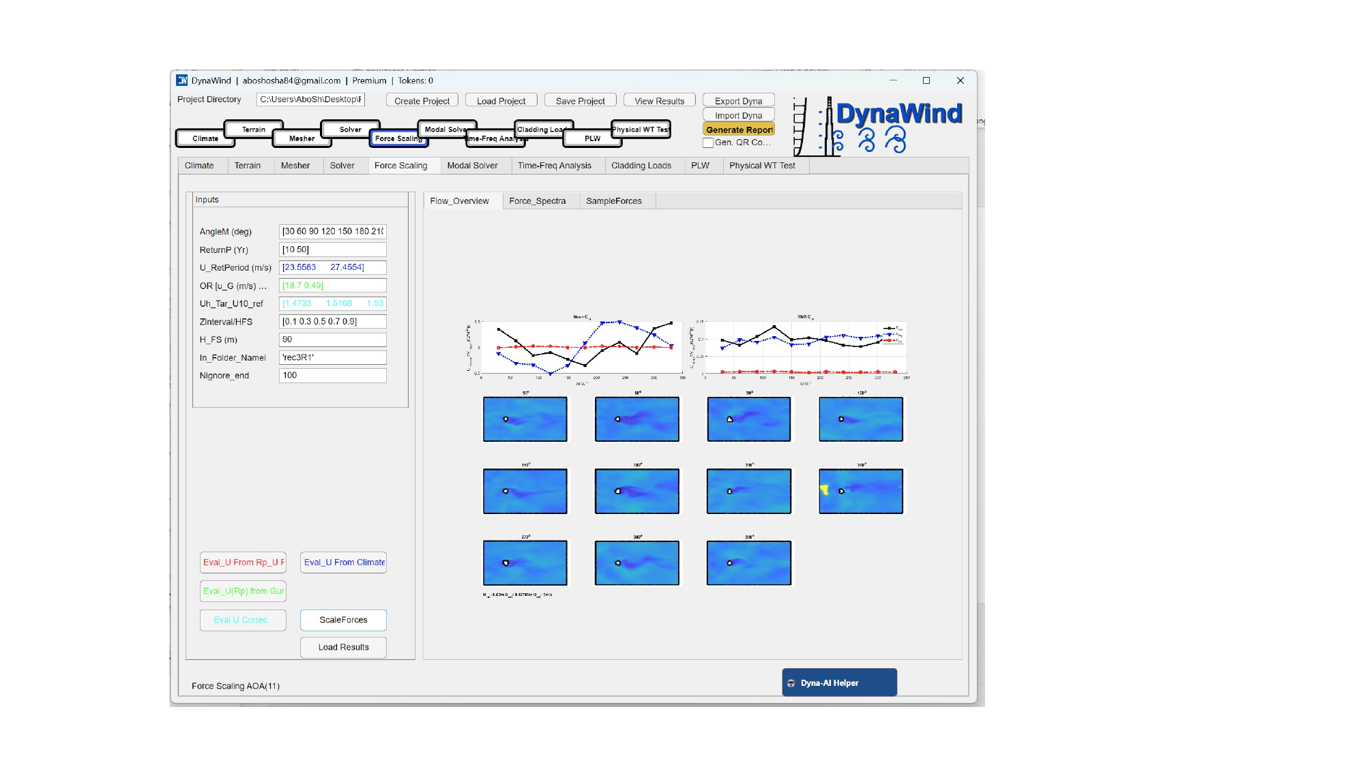Click the DynaWind app icon in title bar
Screen dimensions: 1365x767
click(x=182, y=80)
